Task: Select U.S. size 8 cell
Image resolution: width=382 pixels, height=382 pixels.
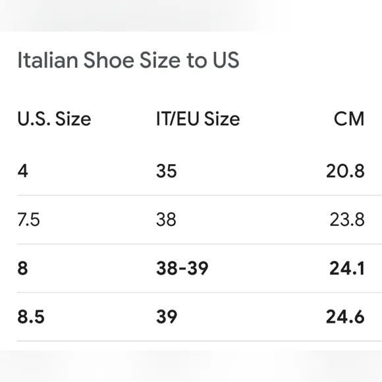Action: point(22,268)
